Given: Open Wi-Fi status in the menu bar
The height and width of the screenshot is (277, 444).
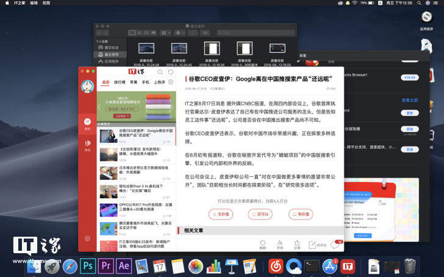Looking at the screenshot, I should tap(355, 3).
